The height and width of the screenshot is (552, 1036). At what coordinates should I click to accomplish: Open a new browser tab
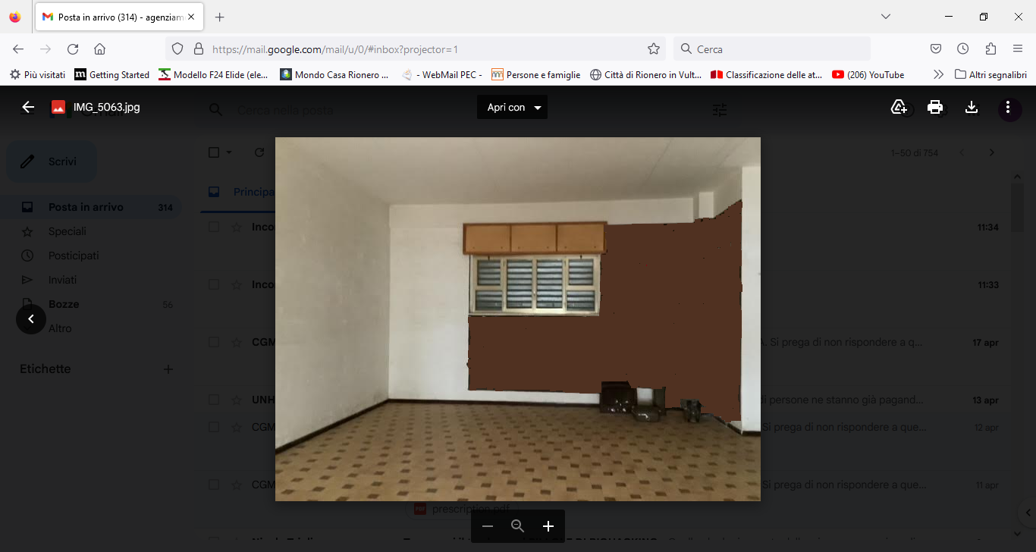(219, 17)
